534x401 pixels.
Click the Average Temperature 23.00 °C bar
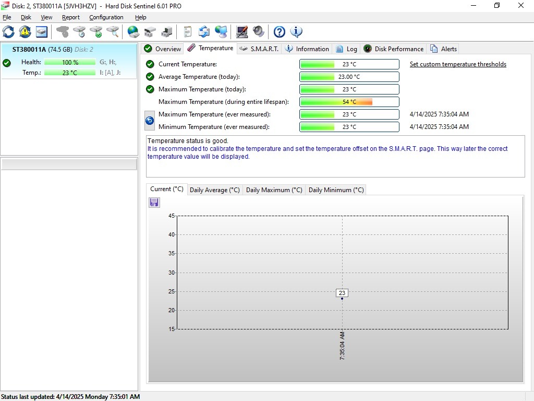point(349,77)
